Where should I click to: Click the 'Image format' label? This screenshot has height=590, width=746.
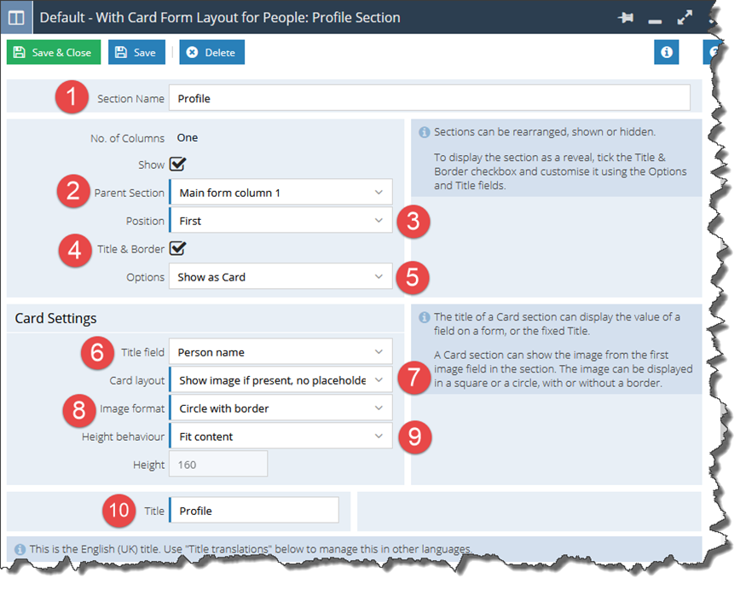[x=132, y=408]
